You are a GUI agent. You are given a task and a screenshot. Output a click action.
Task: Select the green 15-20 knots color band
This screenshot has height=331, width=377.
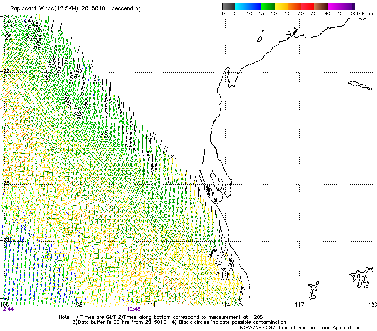pyautogui.click(x=268, y=6)
